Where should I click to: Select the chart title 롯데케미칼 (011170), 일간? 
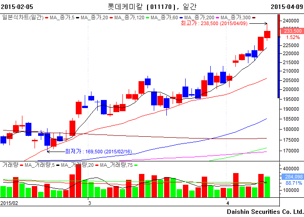click(152, 7)
